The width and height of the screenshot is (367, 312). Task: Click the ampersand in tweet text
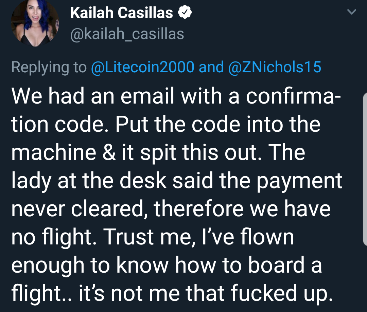109,152
